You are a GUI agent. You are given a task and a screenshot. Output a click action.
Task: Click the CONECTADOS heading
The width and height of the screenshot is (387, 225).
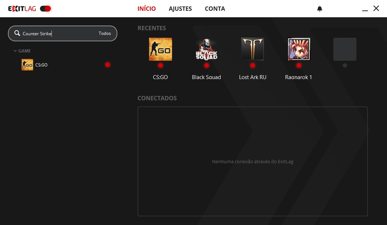(157, 98)
